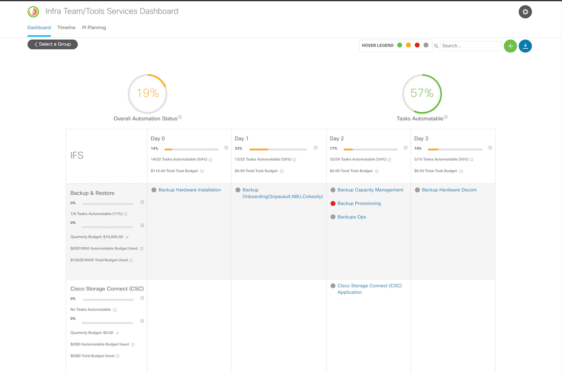Click the search magnifier icon
562x373 pixels.
[x=436, y=46]
